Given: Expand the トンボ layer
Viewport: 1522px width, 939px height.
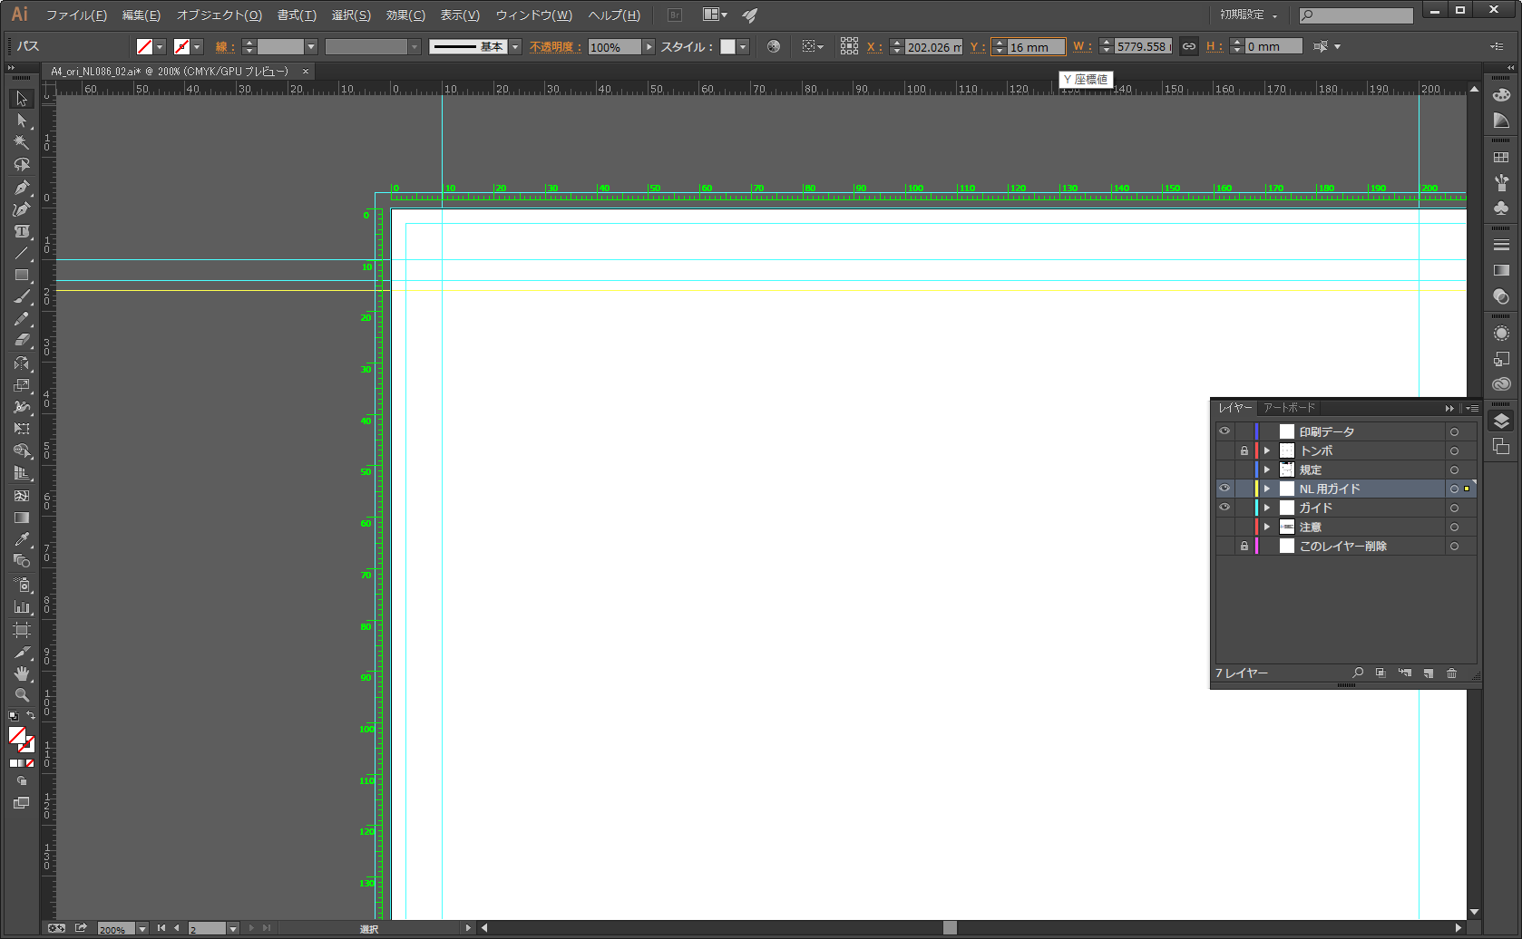Looking at the screenshot, I should [x=1267, y=450].
